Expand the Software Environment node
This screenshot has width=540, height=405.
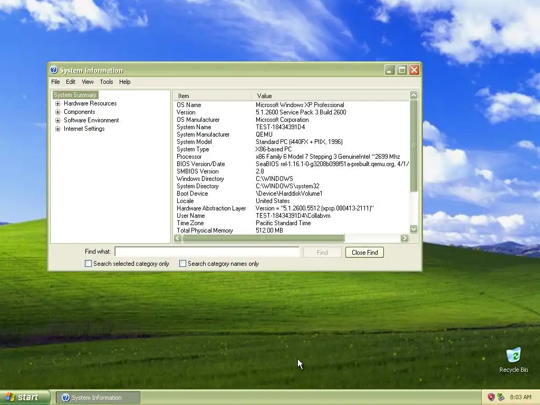(x=57, y=120)
